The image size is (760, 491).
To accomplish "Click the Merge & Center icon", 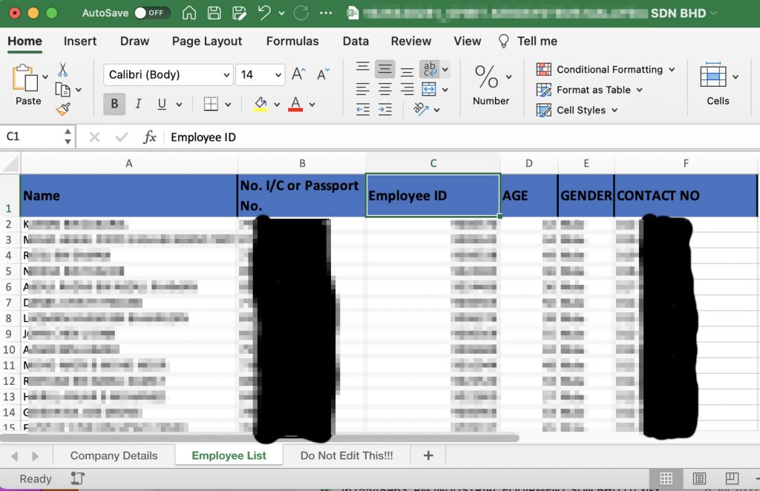I will pyautogui.click(x=429, y=90).
